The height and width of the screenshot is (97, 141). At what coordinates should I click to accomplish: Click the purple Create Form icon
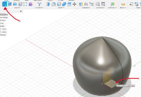[x=31, y=4]
